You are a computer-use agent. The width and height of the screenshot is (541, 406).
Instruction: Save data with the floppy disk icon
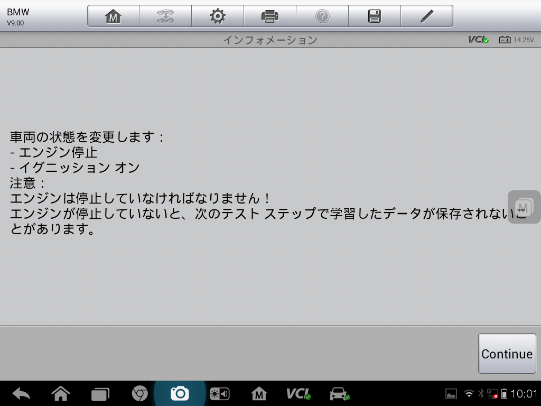coord(374,16)
